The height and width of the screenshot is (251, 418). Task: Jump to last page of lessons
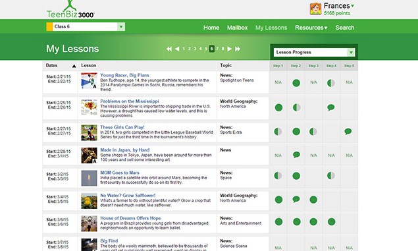[x=238, y=49]
